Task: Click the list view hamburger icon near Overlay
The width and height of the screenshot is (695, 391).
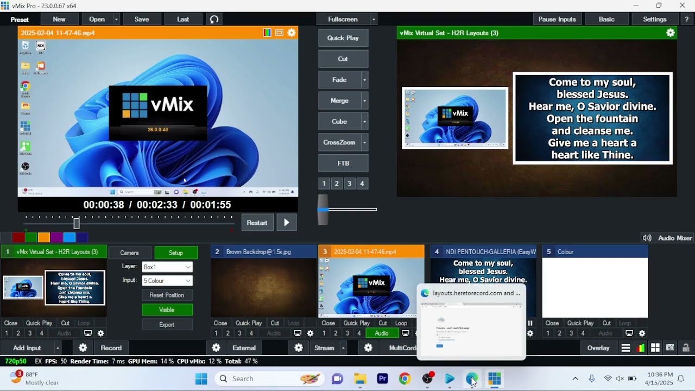Action: coord(625,348)
